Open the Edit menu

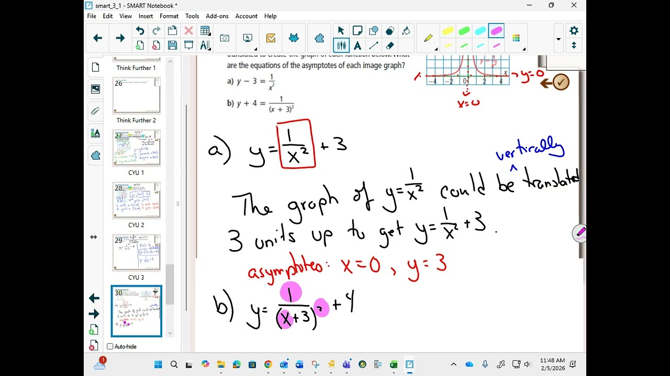coord(108,16)
